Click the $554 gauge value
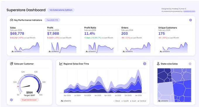This screenshot has width=199, height=107. tap(30, 92)
